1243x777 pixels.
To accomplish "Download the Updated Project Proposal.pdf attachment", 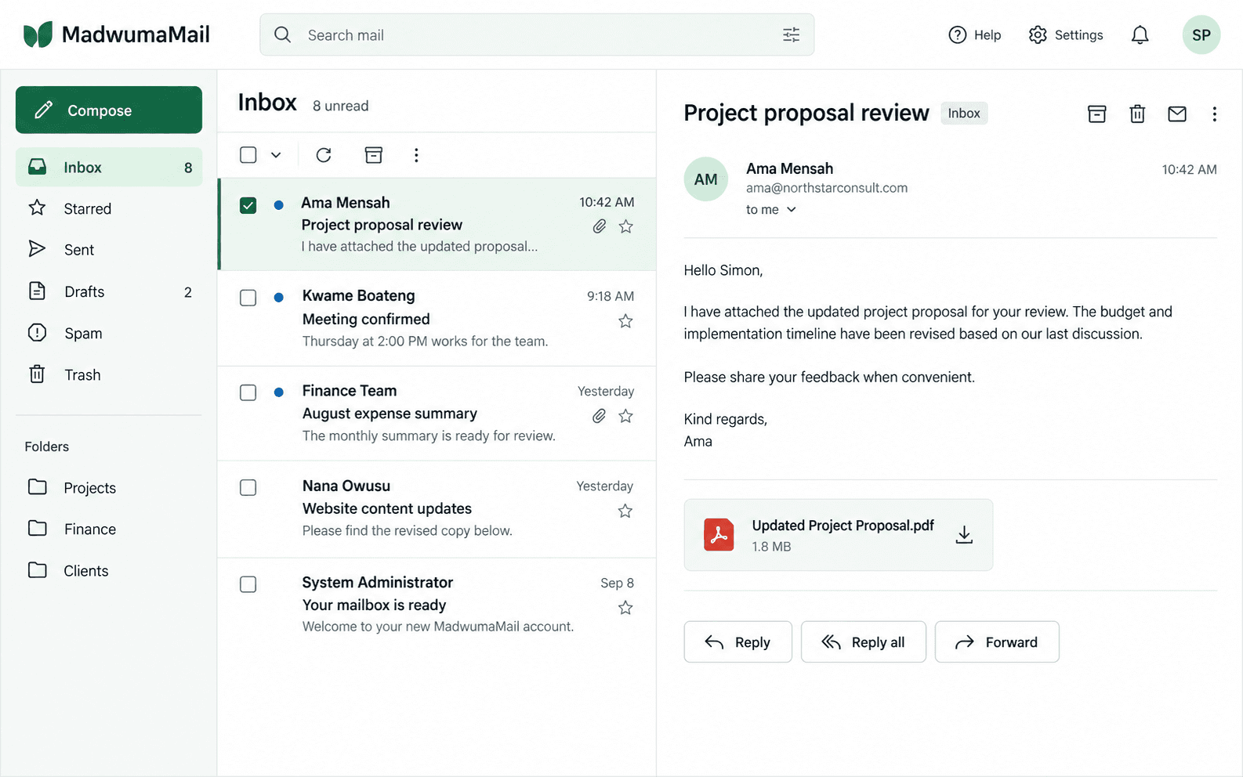I will pyautogui.click(x=964, y=535).
